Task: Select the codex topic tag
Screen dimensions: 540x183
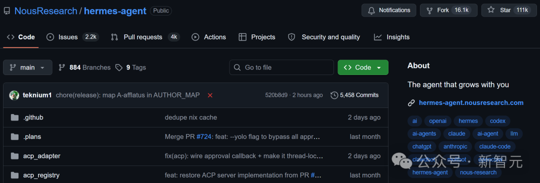Action: 497,121
